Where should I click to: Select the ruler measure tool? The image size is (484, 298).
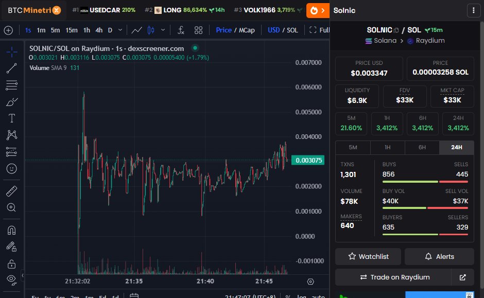[x=12, y=191]
